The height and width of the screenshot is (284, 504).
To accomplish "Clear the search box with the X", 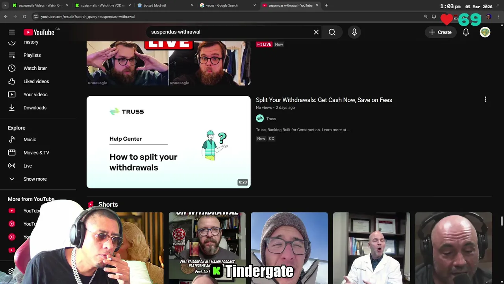I will 316,32.
